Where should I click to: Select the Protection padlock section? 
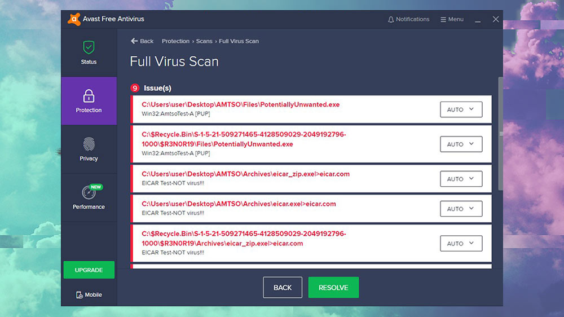coord(89,101)
